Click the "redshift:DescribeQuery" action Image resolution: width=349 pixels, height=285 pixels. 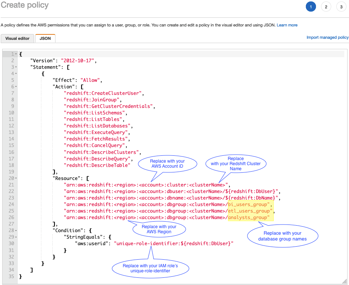click(x=97, y=159)
